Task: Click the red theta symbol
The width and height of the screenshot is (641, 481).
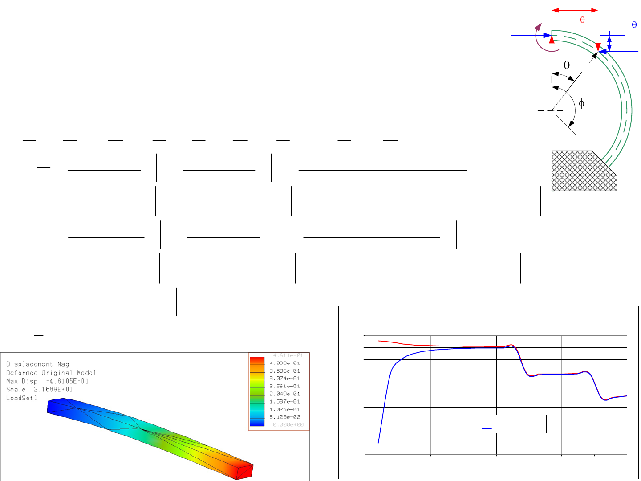Action: tap(582, 20)
